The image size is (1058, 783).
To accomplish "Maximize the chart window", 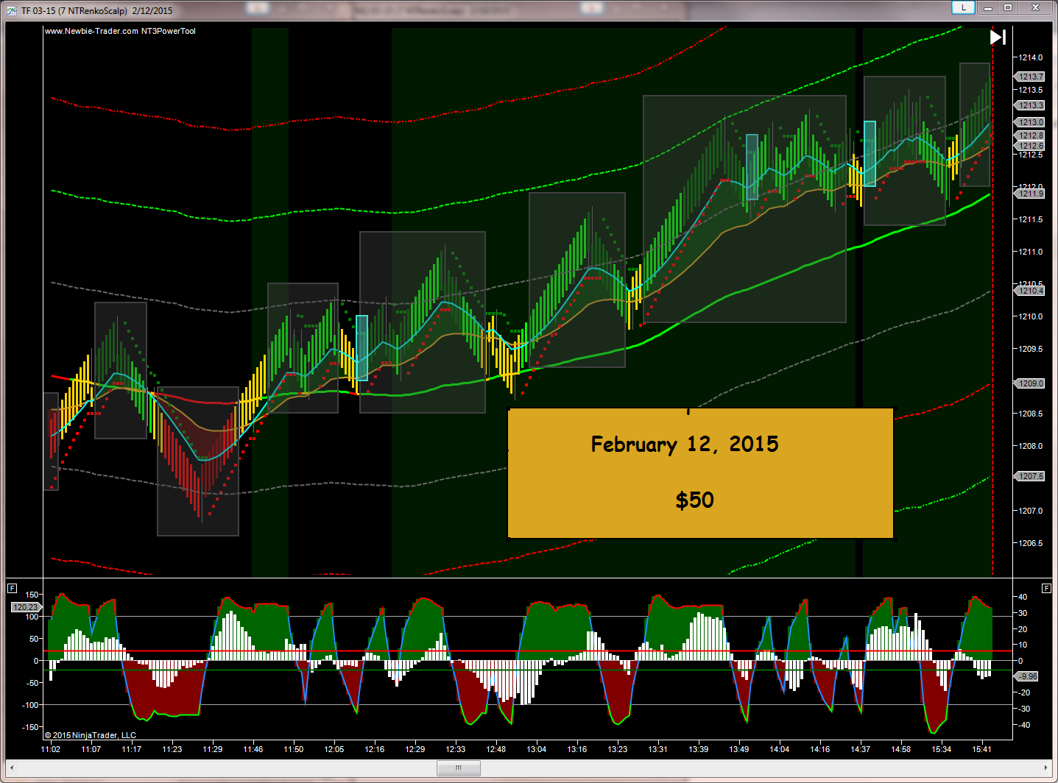I will (x=1008, y=8).
